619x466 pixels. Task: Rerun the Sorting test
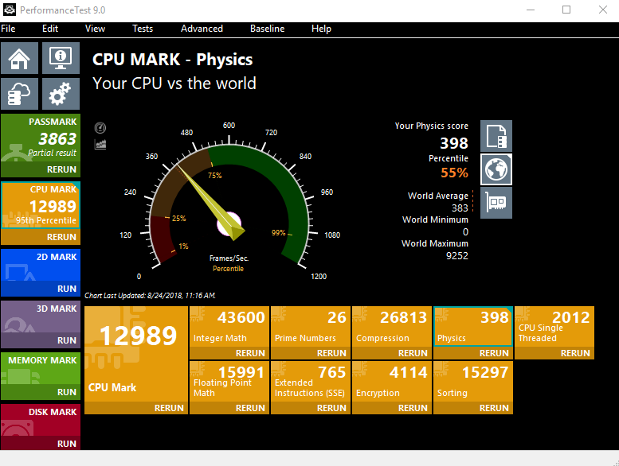(x=494, y=408)
